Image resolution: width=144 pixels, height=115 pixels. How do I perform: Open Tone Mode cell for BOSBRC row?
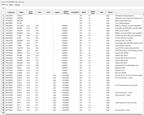[x=31, y=28]
